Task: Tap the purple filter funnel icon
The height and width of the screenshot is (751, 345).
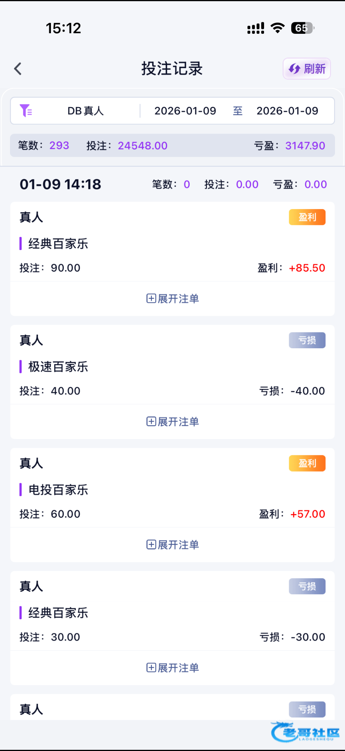Action: tap(26, 111)
